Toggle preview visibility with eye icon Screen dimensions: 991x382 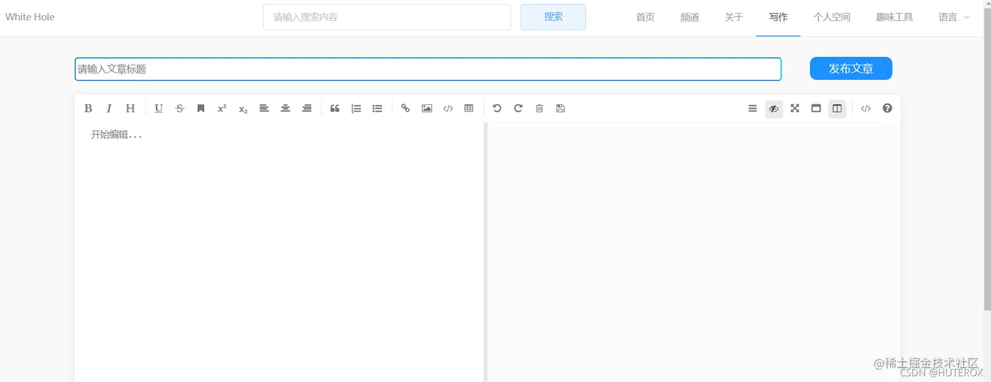tap(773, 108)
